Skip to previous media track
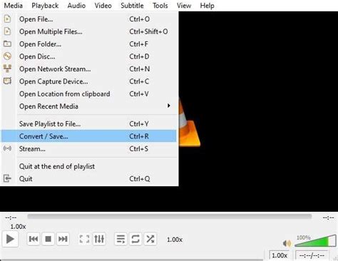The image size is (338, 261). [x=34, y=239]
